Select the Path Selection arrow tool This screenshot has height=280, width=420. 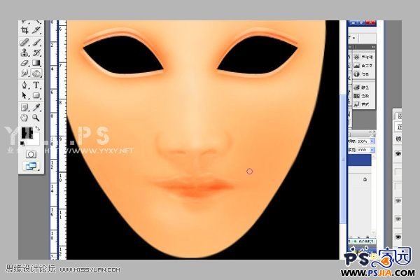point(24,96)
